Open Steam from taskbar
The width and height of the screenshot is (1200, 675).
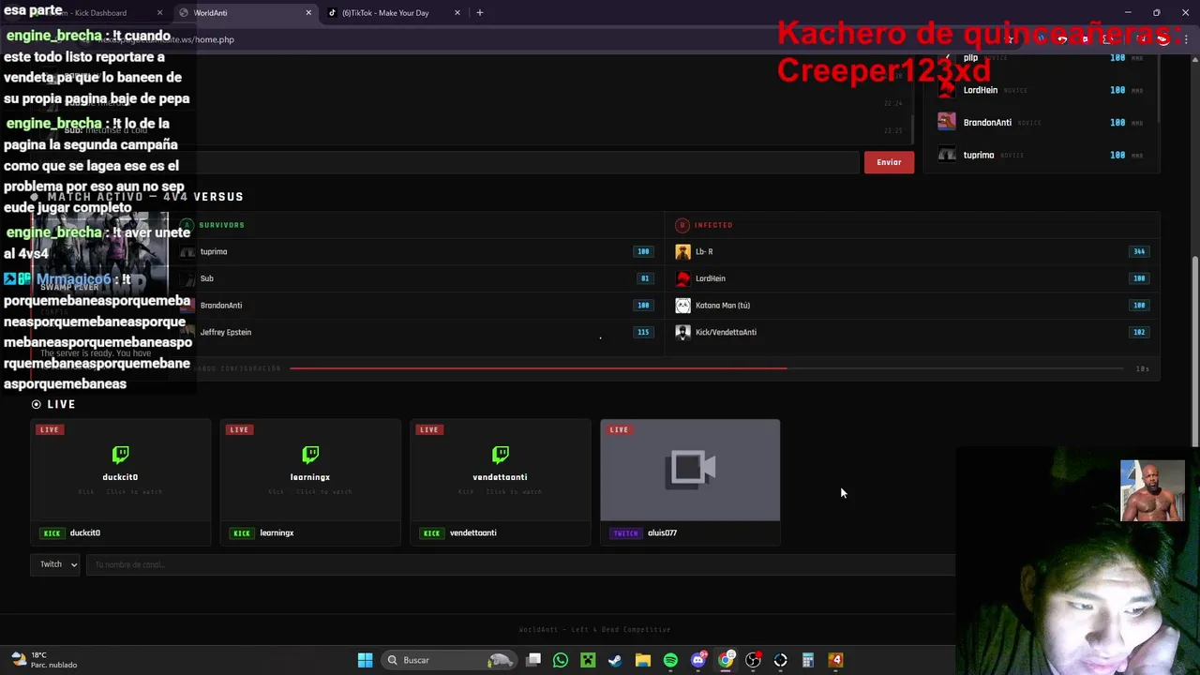click(x=615, y=660)
